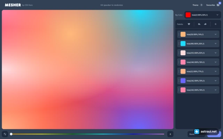This screenshot has height=139, width=223.
Task: Expand the hsla(355,100%,93%,1) color row
Action: pyautogui.click(x=215, y=53)
